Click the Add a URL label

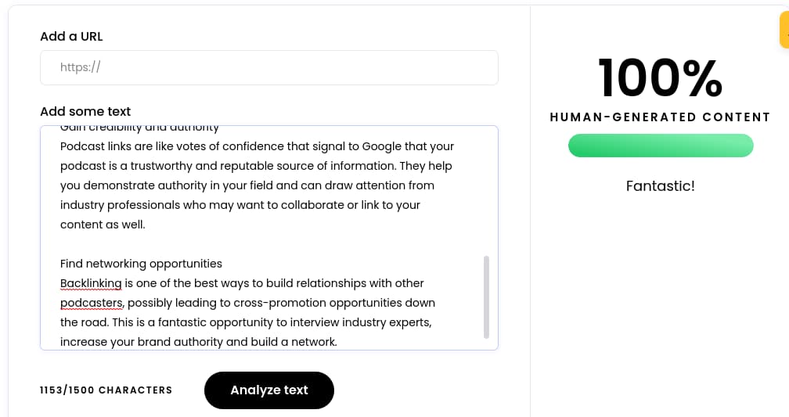click(71, 36)
